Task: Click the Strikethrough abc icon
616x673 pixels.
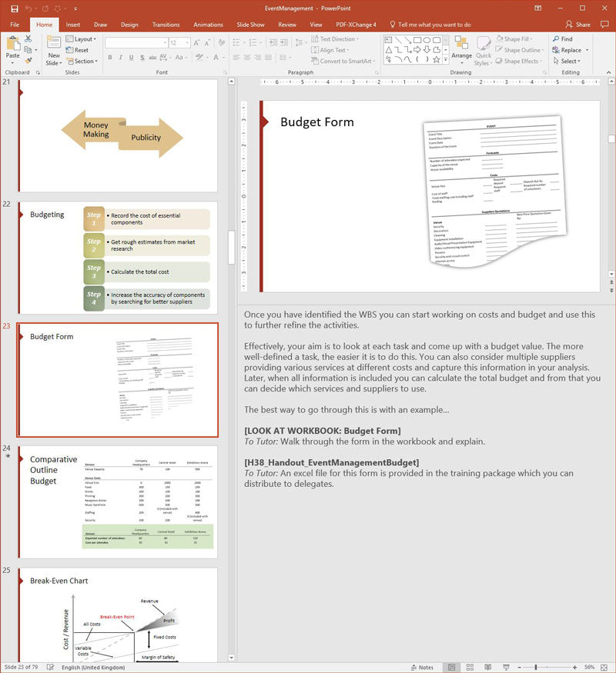Action: point(152,58)
